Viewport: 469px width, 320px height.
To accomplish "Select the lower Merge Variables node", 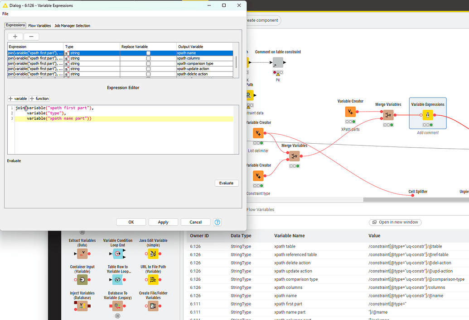I will [295, 156].
